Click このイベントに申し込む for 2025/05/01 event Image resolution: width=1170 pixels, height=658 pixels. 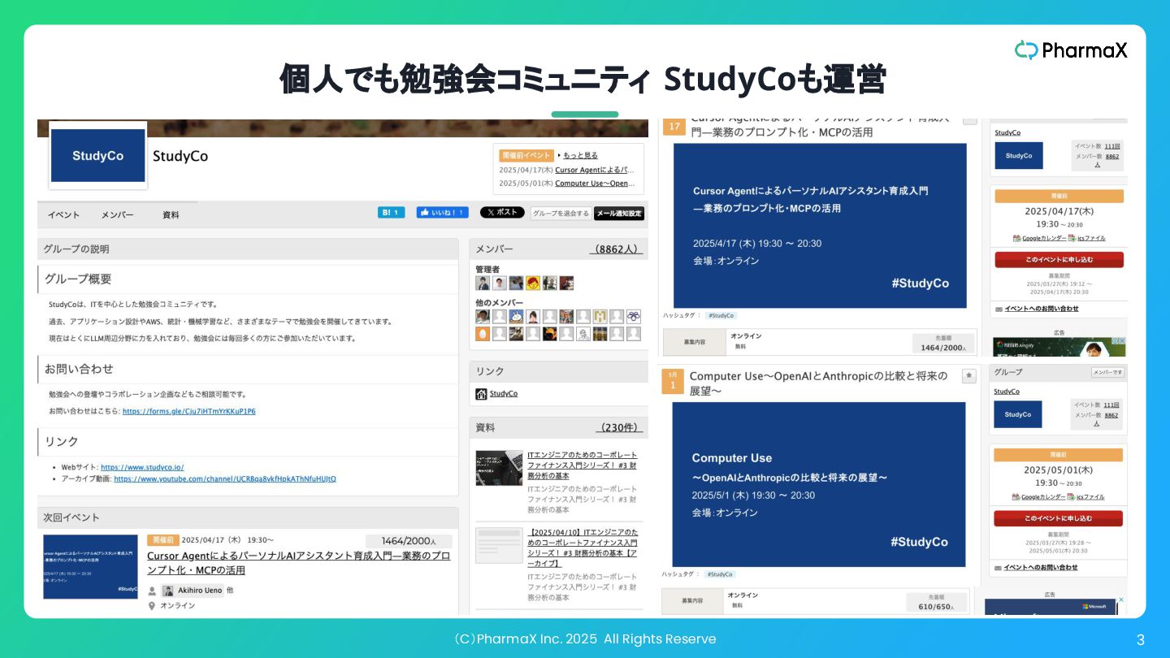click(x=1058, y=518)
